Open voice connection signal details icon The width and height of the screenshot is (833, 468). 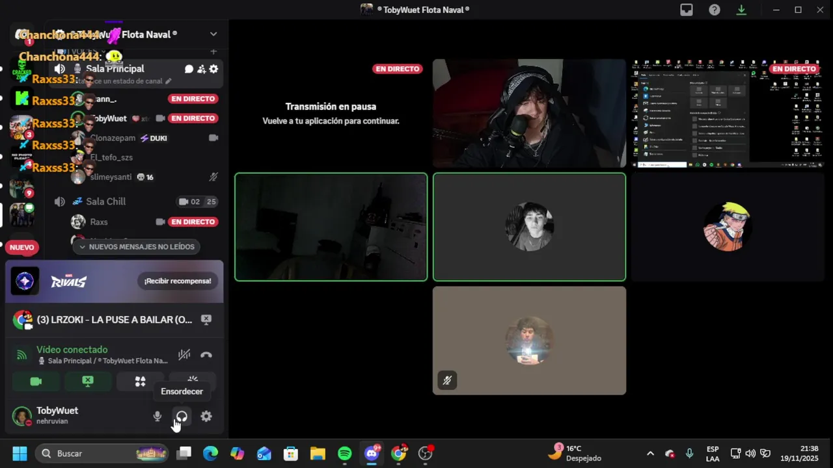point(21,355)
